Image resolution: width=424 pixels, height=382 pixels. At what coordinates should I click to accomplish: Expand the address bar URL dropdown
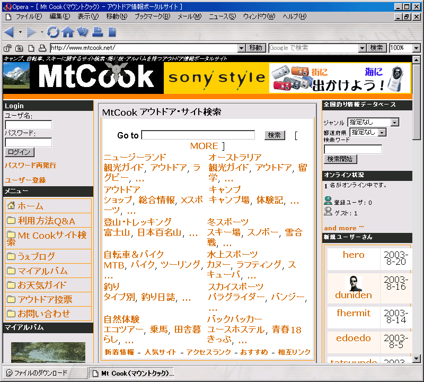click(x=242, y=48)
